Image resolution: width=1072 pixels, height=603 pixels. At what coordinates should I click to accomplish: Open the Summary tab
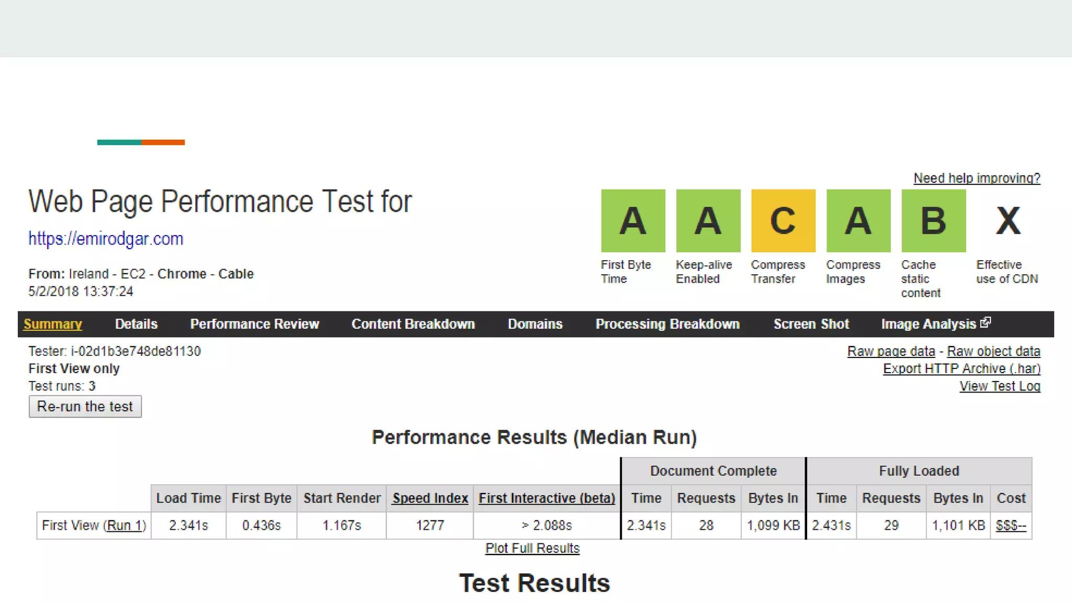[x=52, y=324]
